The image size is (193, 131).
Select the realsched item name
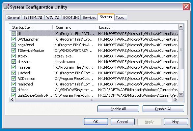click(x=25, y=84)
